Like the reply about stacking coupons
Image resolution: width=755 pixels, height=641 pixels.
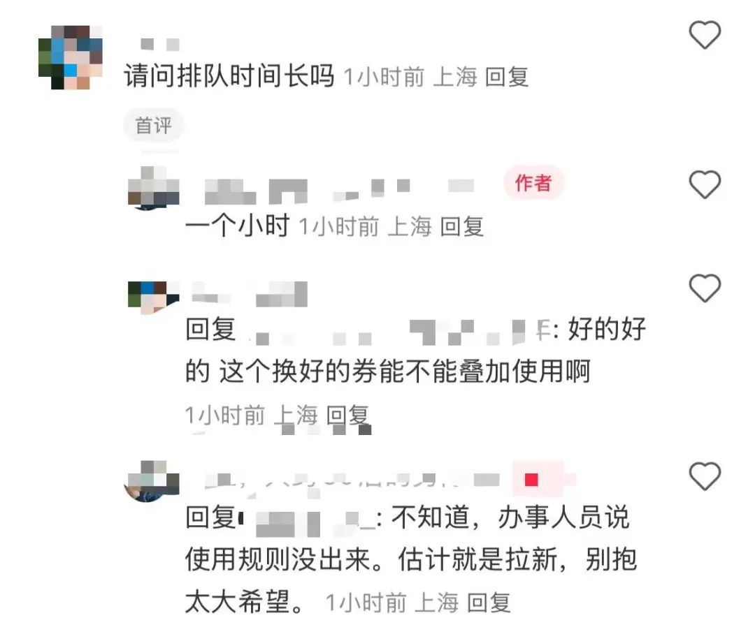(x=705, y=288)
